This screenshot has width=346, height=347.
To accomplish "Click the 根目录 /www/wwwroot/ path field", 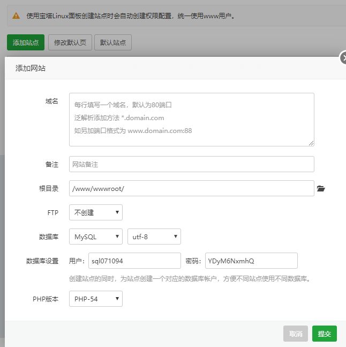I will coord(192,188).
